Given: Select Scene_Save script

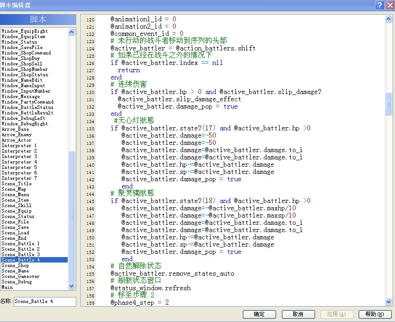Looking at the screenshot, I should [x=15, y=227].
